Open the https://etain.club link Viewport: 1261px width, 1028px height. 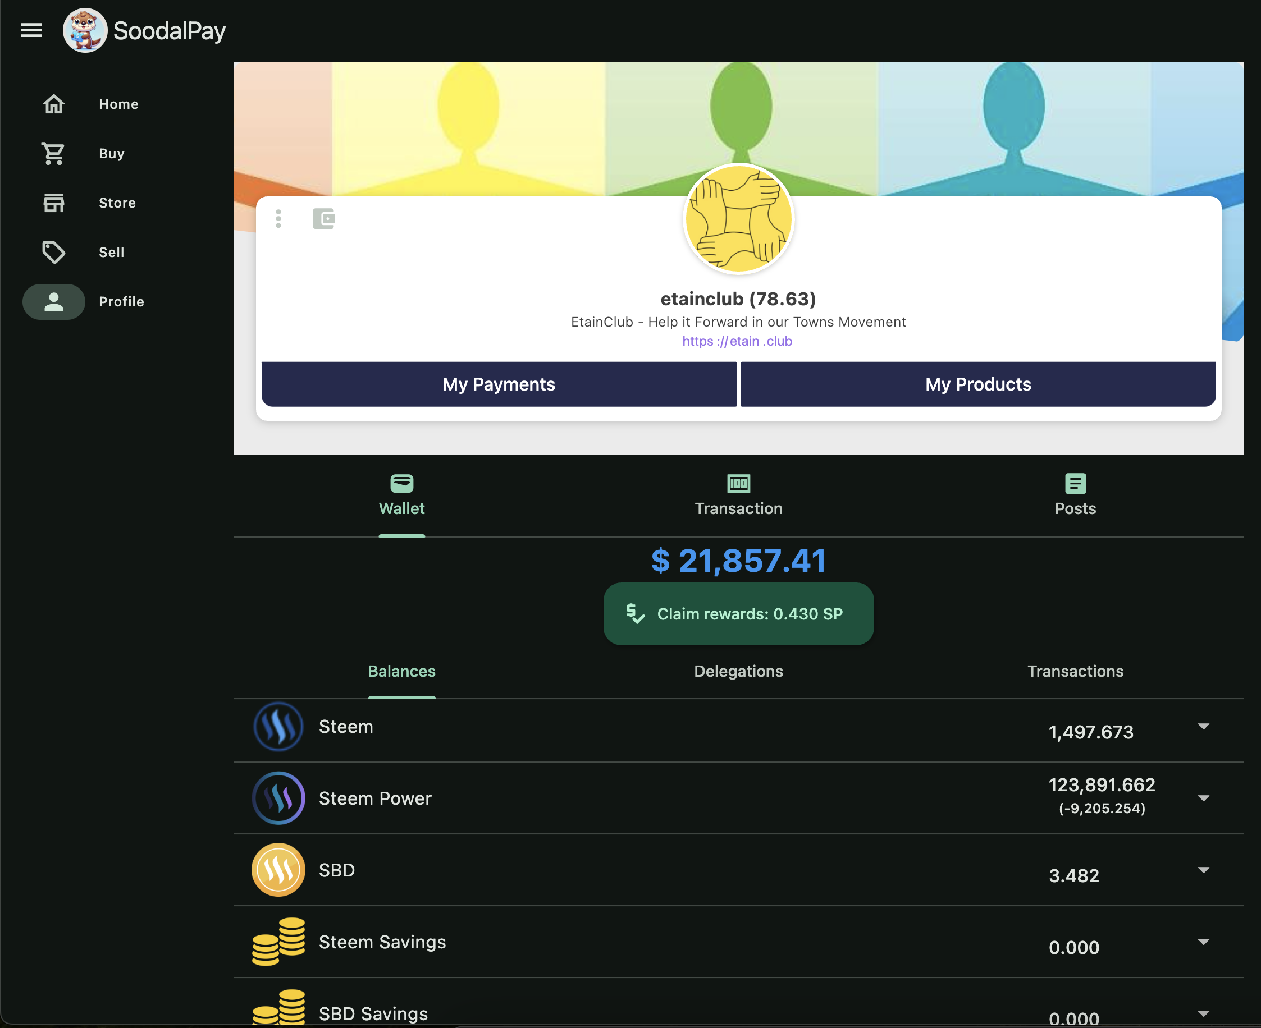737,341
